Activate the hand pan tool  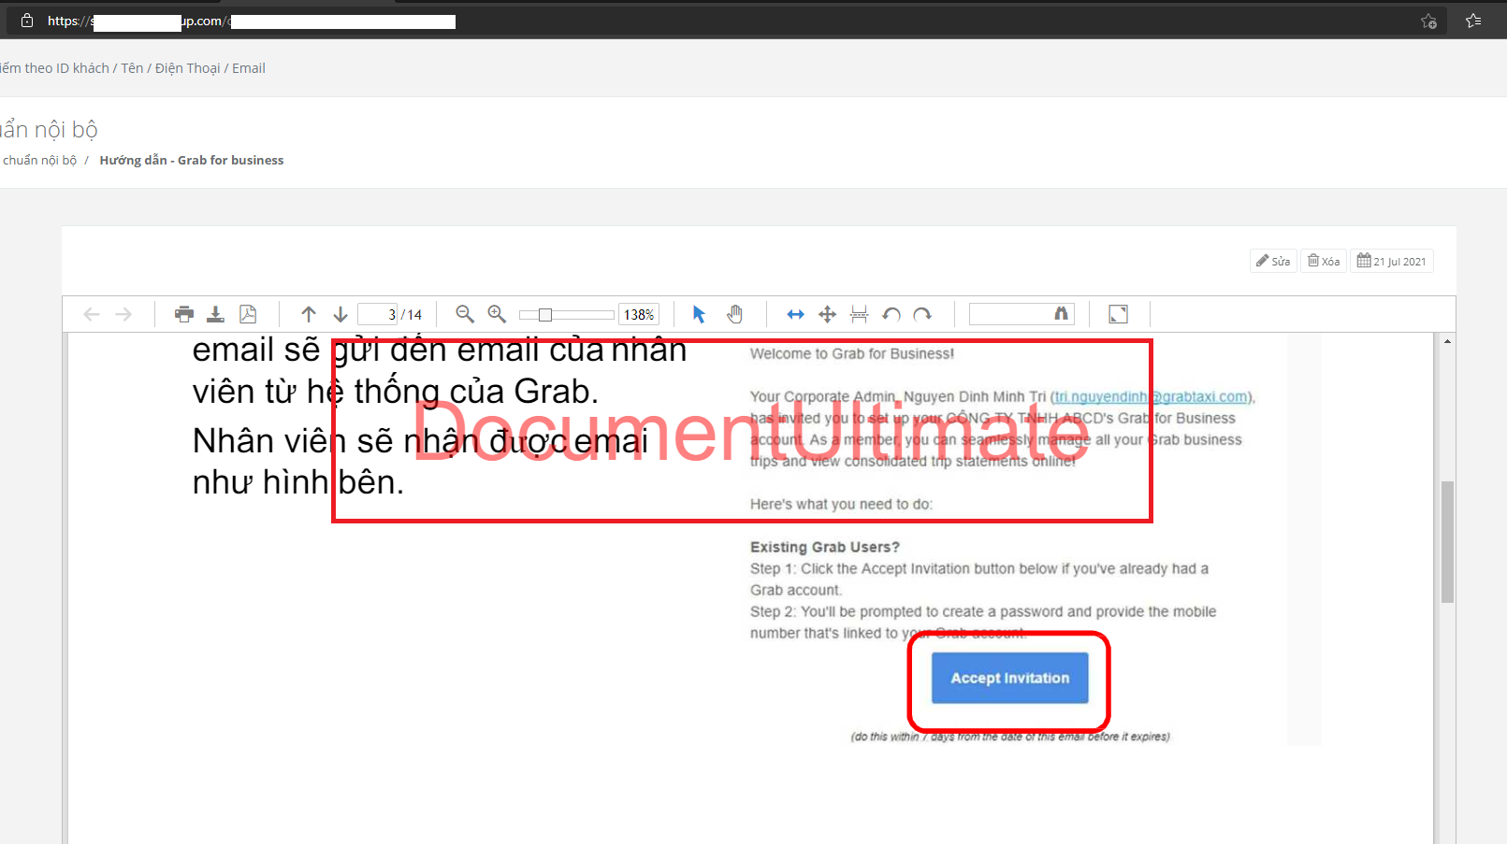(735, 314)
